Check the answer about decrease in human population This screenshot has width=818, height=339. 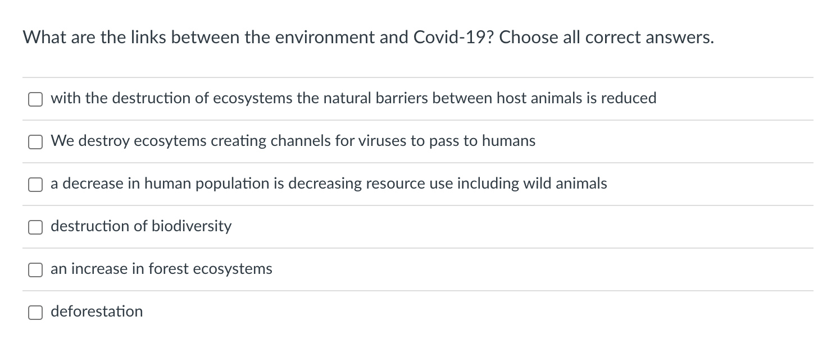tap(35, 184)
